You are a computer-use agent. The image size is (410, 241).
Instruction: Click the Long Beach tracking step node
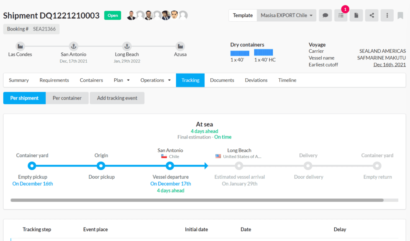tap(239, 166)
